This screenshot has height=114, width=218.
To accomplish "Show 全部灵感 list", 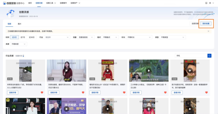I will click(x=195, y=24).
